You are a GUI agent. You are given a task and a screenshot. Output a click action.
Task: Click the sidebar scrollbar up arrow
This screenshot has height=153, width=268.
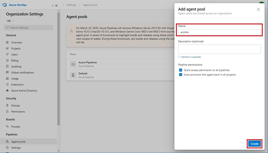click(58, 11)
